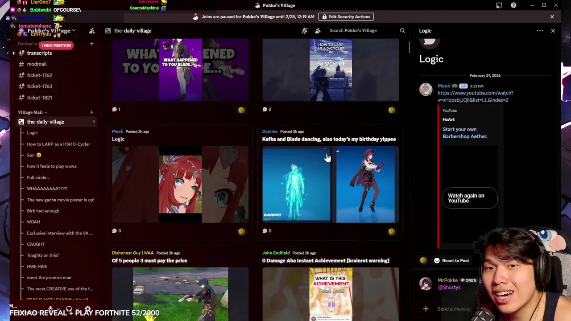Click the forum posts scrollbar
The image size is (571, 321).
point(409,47)
